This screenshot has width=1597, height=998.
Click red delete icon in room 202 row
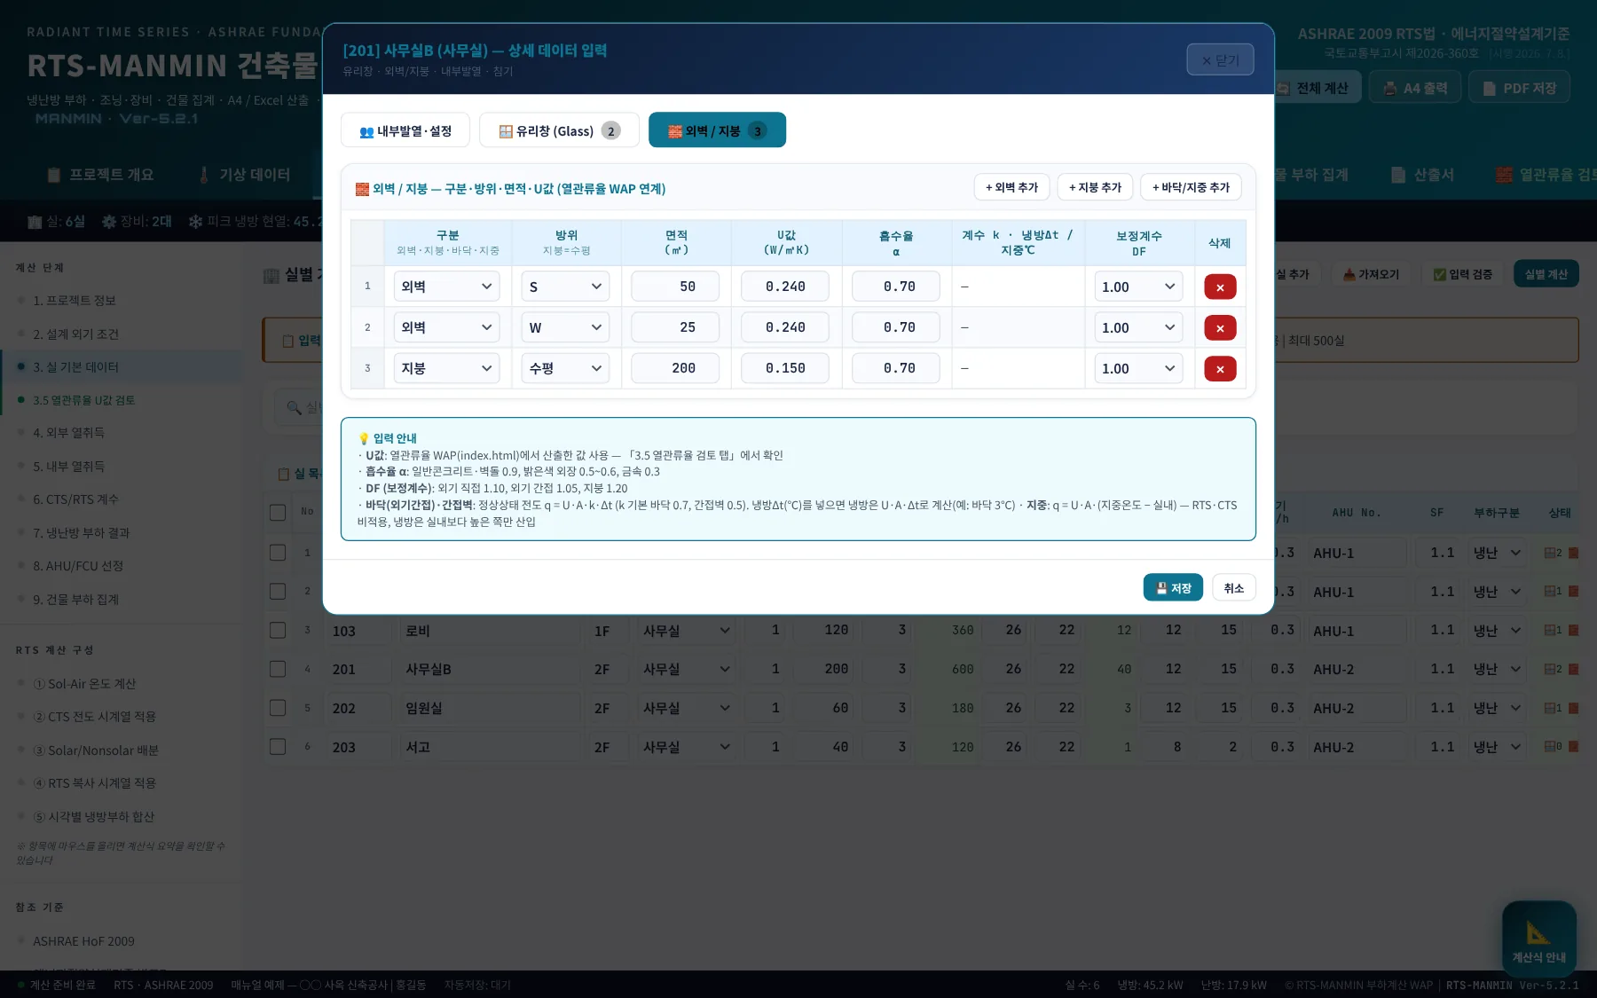pyautogui.click(x=1573, y=708)
